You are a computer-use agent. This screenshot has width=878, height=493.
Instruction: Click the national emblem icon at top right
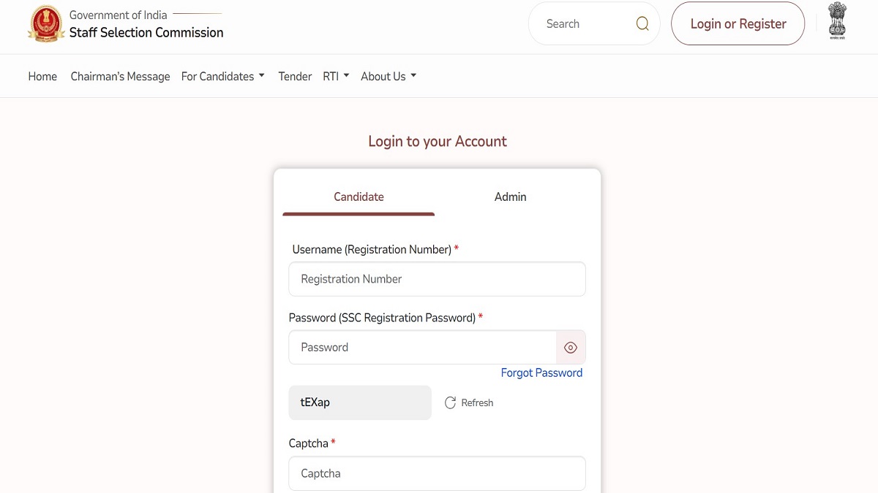click(837, 21)
